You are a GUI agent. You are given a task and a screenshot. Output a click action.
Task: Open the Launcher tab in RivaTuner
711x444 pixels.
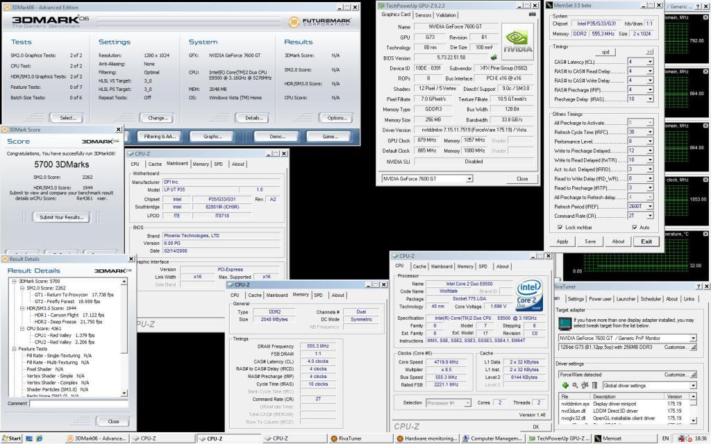click(x=626, y=299)
